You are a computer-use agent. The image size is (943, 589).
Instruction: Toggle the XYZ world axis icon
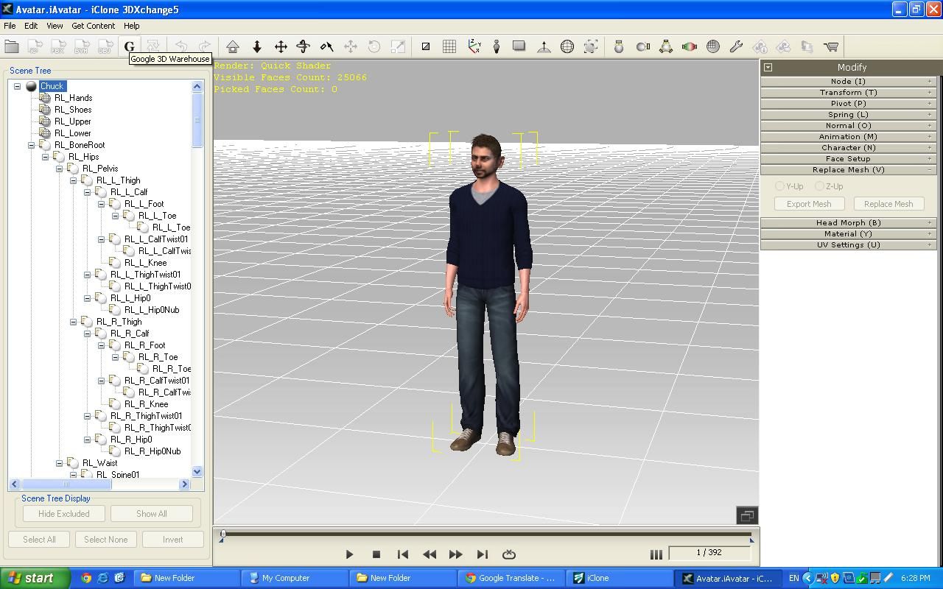pos(474,46)
